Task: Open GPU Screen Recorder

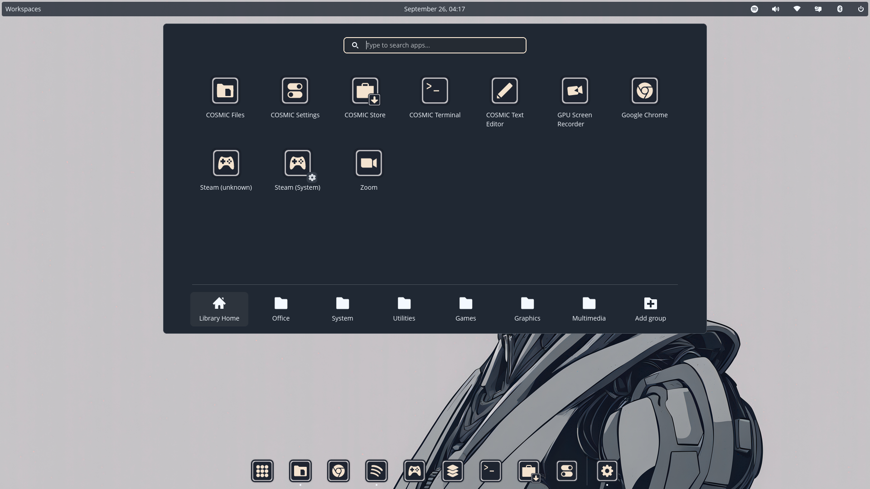Action: coord(575,91)
